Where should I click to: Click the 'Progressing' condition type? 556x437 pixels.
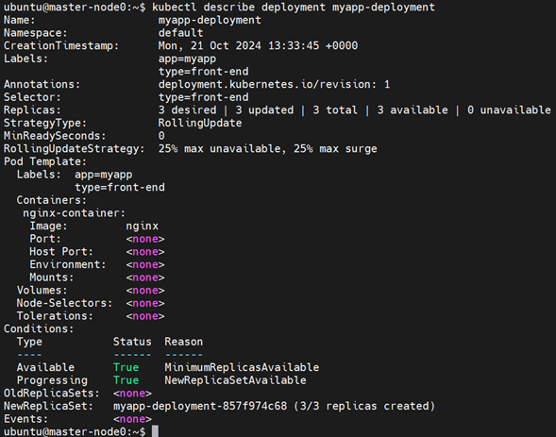pos(52,380)
